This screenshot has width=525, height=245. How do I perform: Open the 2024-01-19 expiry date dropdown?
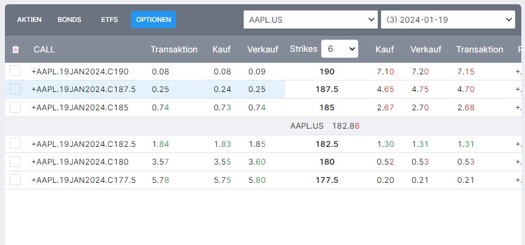[x=447, y=20]
